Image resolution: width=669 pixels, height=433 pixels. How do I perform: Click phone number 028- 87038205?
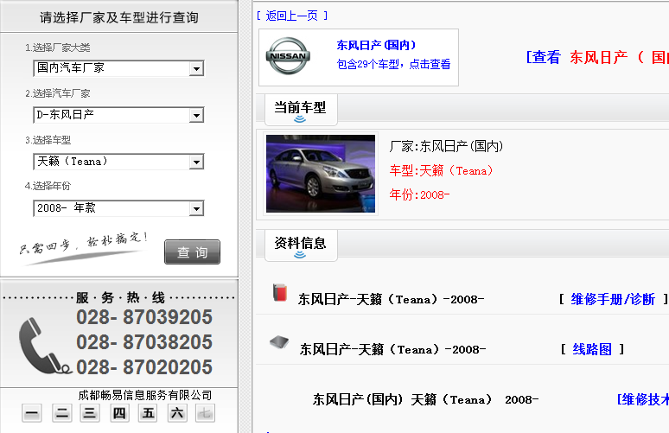click(144, 342)
